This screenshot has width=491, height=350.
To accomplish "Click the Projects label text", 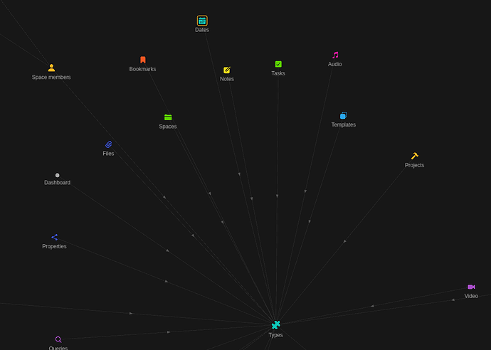I will [x=414, y=165].
